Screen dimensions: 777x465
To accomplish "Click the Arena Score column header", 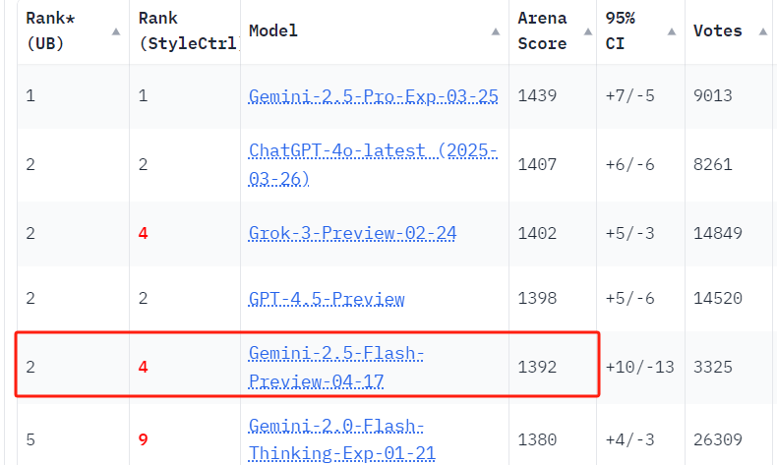I will pos(542,30).
